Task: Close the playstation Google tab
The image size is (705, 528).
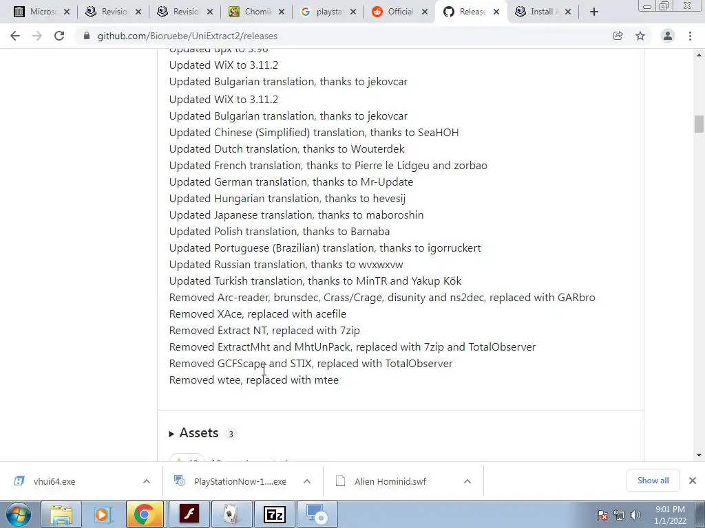Action: [353, 12]
